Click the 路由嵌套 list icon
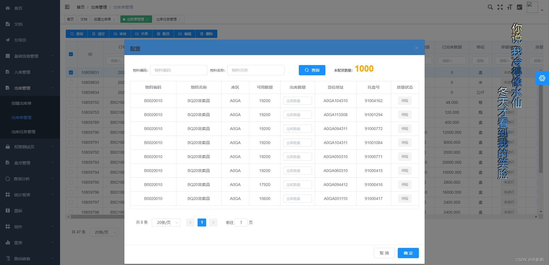This screenshot has width=549, height=265. coord(8,259)
